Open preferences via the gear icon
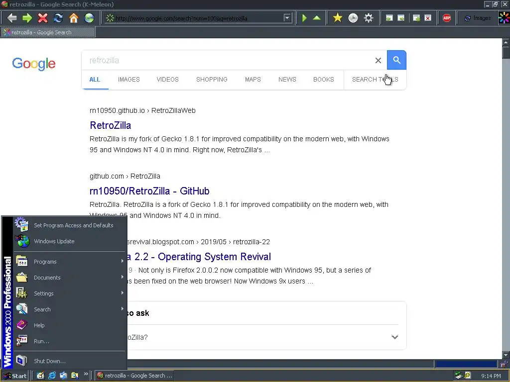The width and height of the screenshot is (510, 382). 368,18
